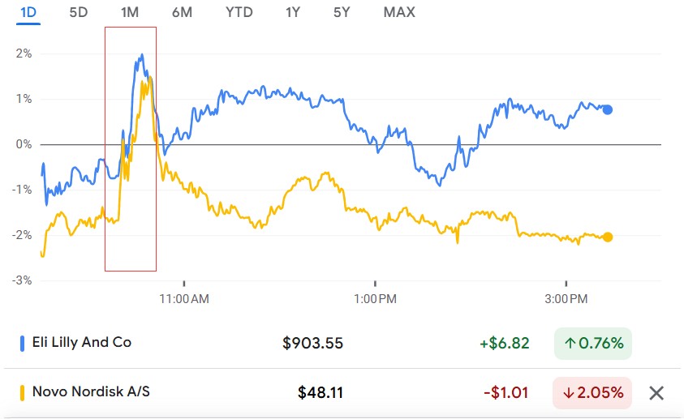Show the 6M chart range
This screenshot has height=419, width=684.
[x=183, y=12]
